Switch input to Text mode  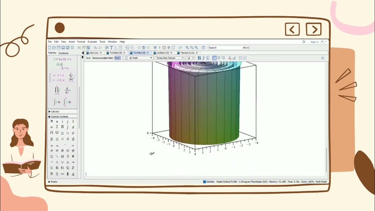point(88,58)
